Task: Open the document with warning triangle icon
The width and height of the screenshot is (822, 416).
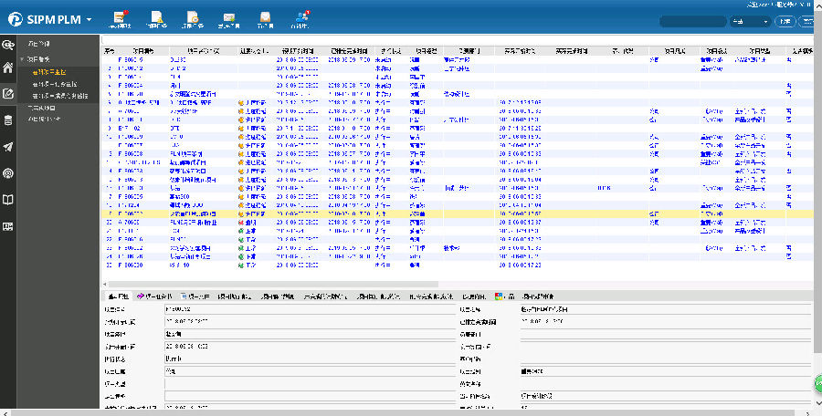Action: pyautogui.click(x=157, y=17)
